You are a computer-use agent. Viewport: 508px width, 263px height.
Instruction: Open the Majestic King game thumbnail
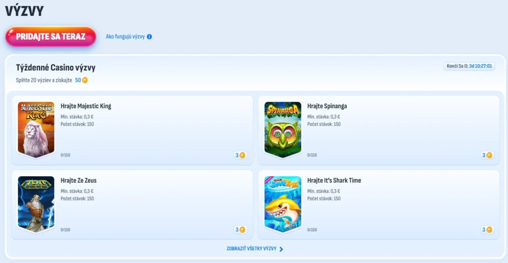pos(36,130)
